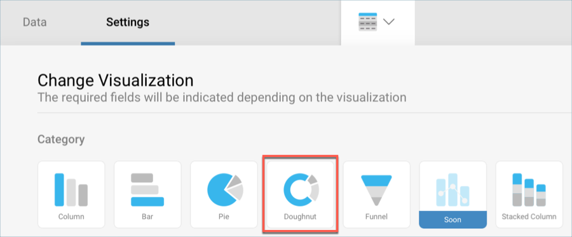Choose the Column chart icon
The image size is (572, 237).
(x=71, y=189)
